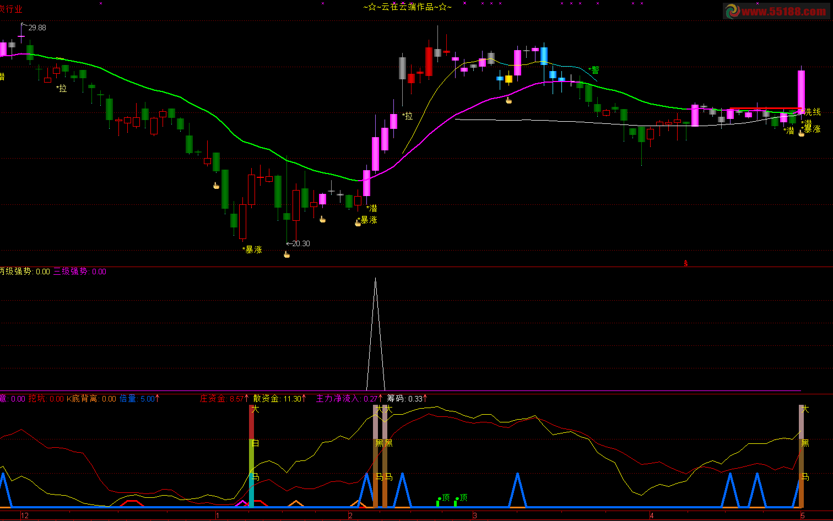
Task: Click the hand icon beside the 20.30 low
Action: (286, 254)
